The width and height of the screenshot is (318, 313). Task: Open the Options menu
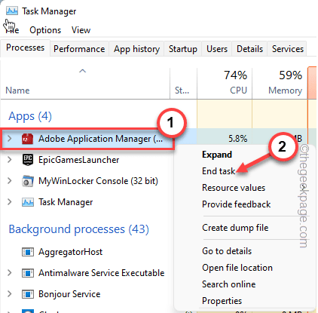[45, 30]
